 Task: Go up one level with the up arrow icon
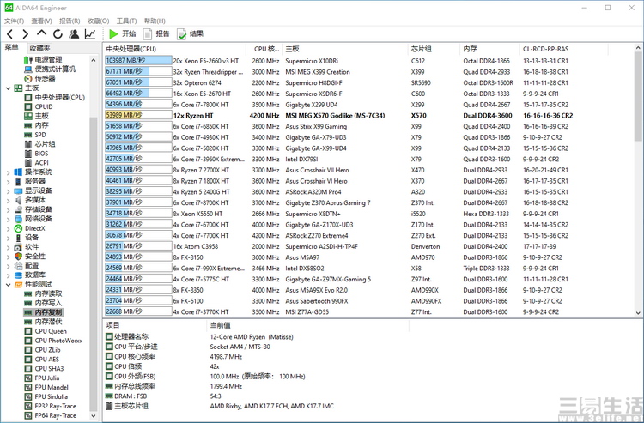coord(41,33)
